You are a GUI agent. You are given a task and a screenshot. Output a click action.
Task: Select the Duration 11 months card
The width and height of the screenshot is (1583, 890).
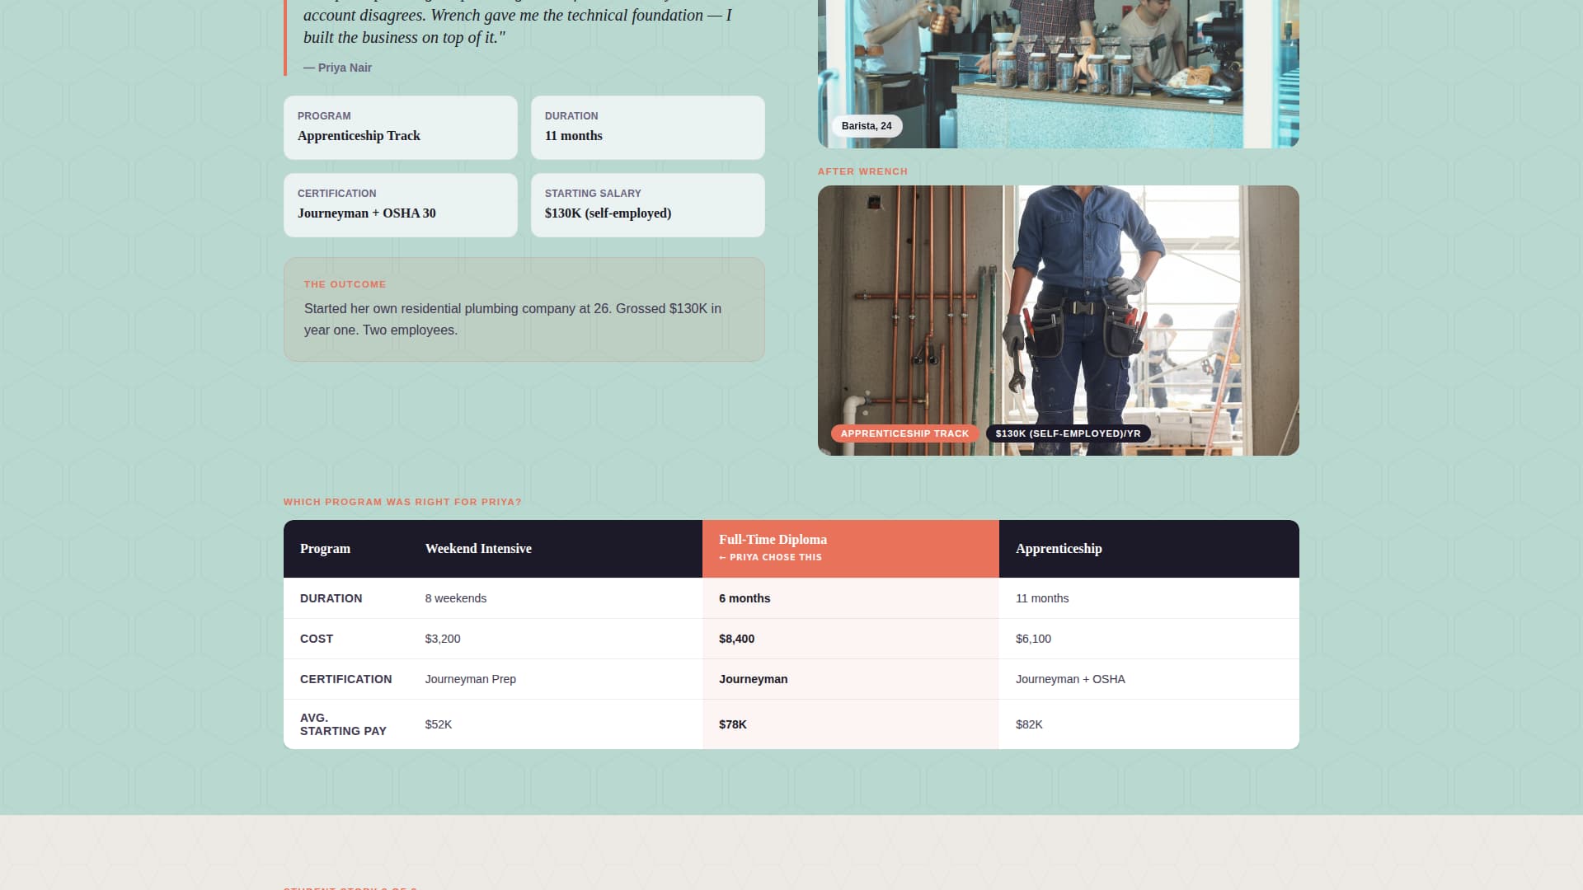(x=648, y=128)
